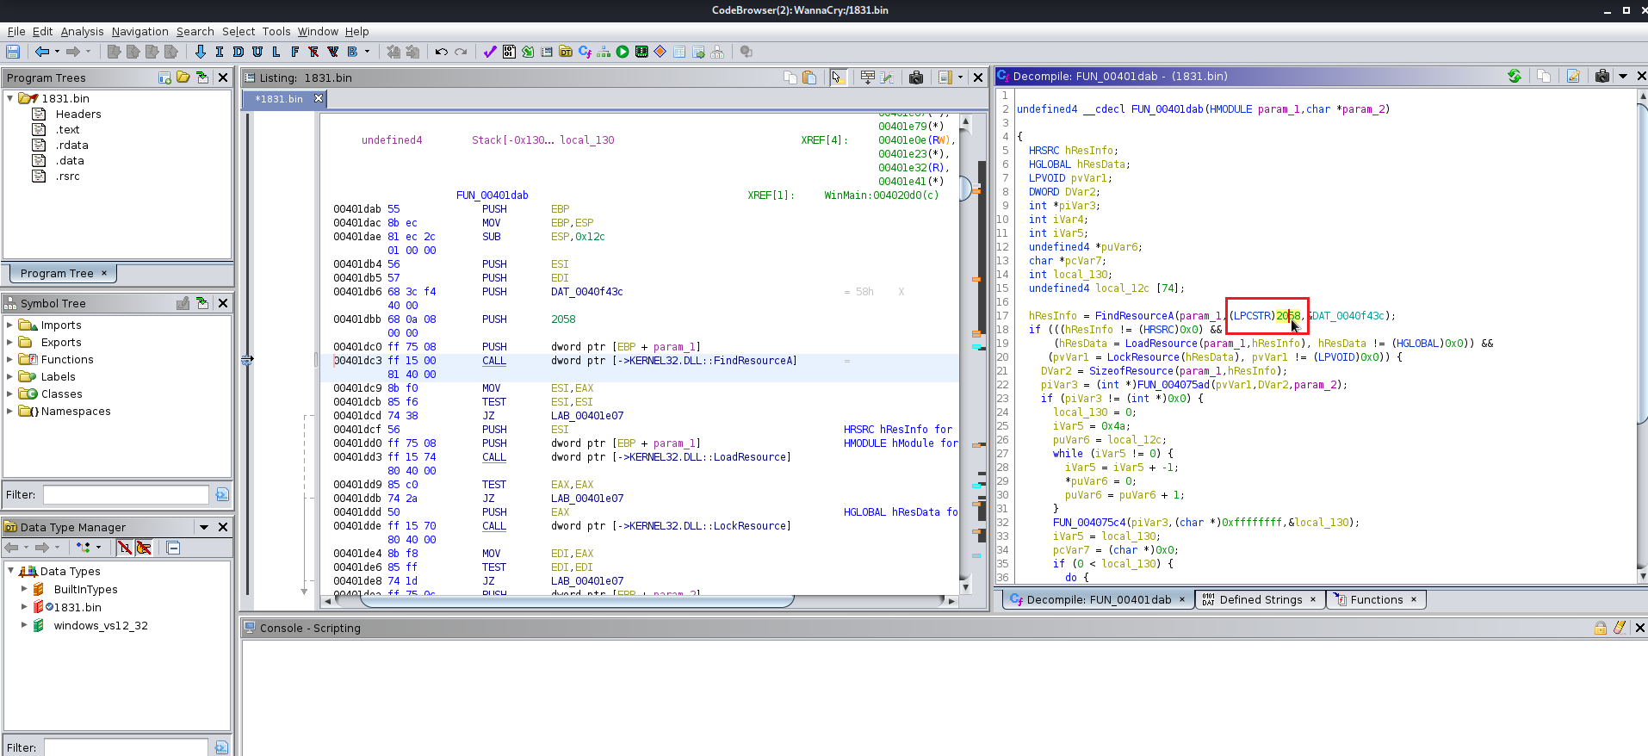
Task: Re-decompile using the green refresh icon
Action: 1515,77
